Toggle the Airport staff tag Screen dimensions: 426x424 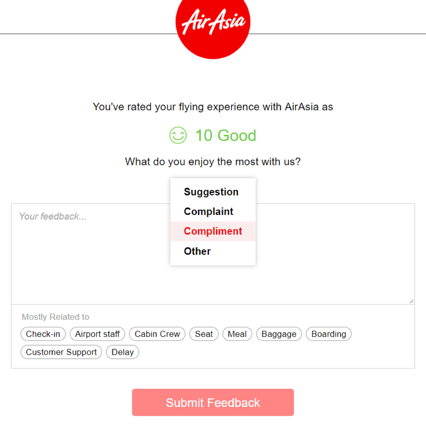pos(97,334)
